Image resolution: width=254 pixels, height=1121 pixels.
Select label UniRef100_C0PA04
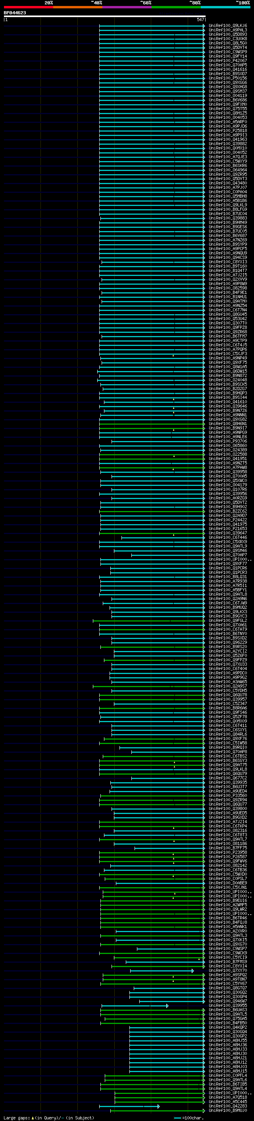(x=227, y=192)
